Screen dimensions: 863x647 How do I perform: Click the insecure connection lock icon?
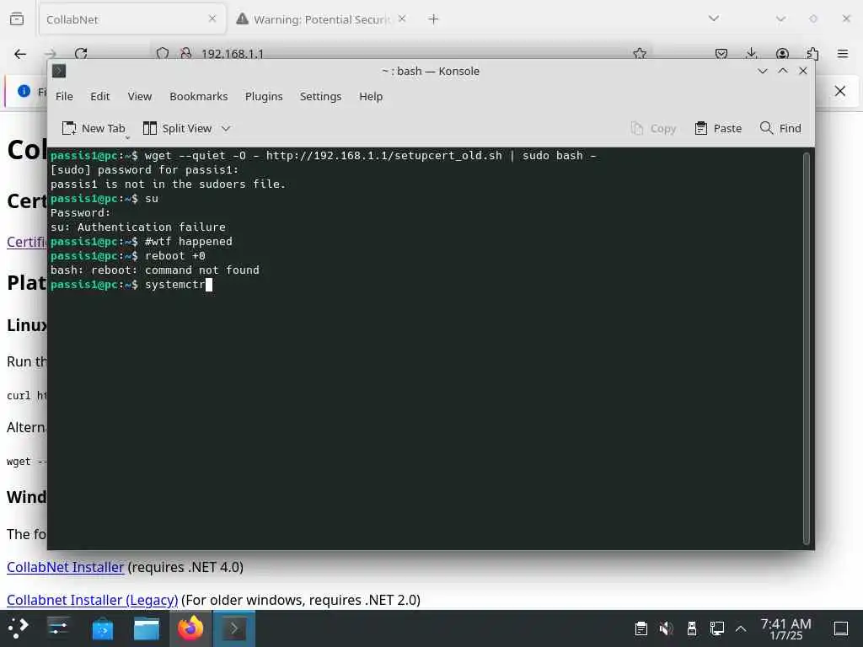coord(186,53)
